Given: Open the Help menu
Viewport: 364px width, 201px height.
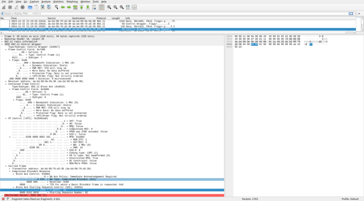Looking at the screenshot, I should (104, 1).
